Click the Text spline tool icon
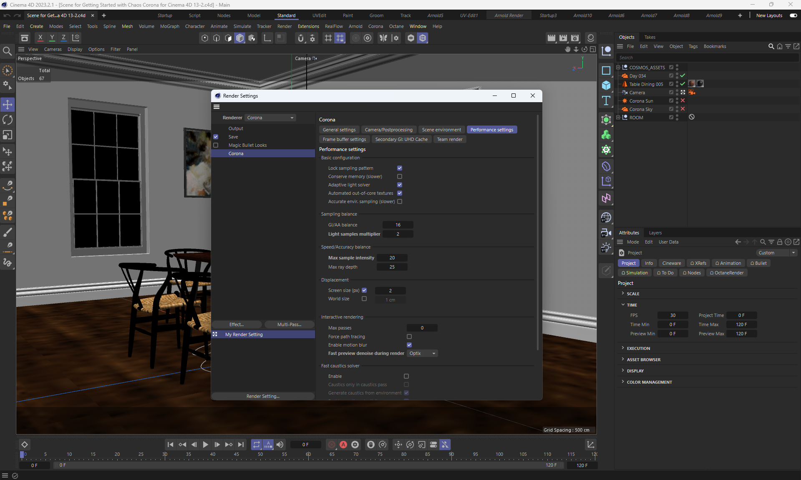Image resolution: width=801 pixels, height=480 pixels. click(x=606, y=101)
